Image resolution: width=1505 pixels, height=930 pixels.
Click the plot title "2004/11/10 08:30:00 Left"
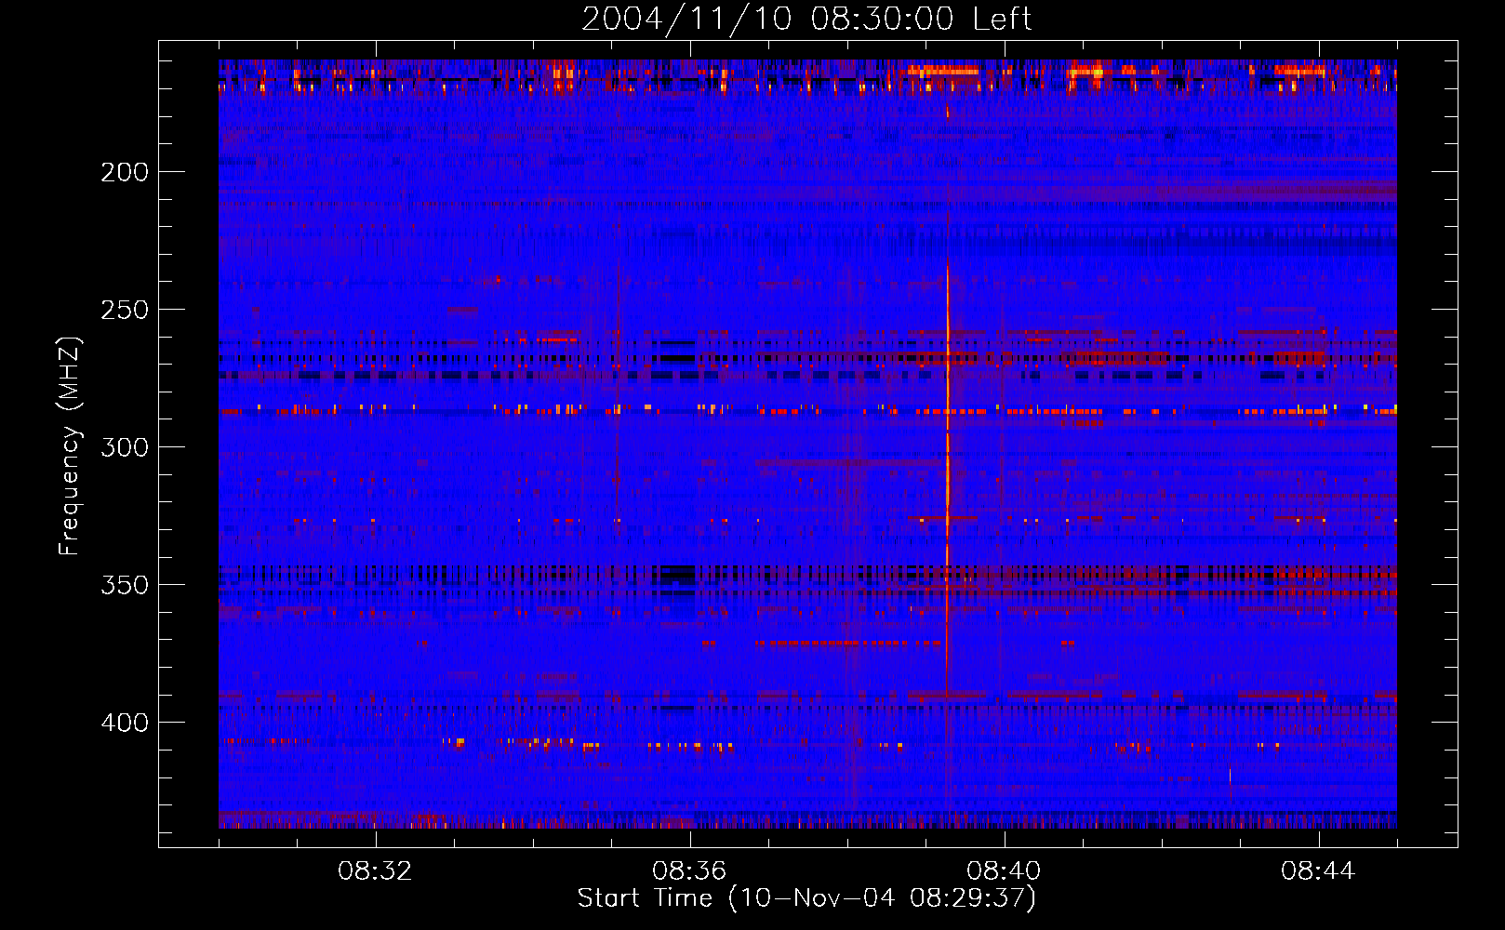tap(806, 19)
